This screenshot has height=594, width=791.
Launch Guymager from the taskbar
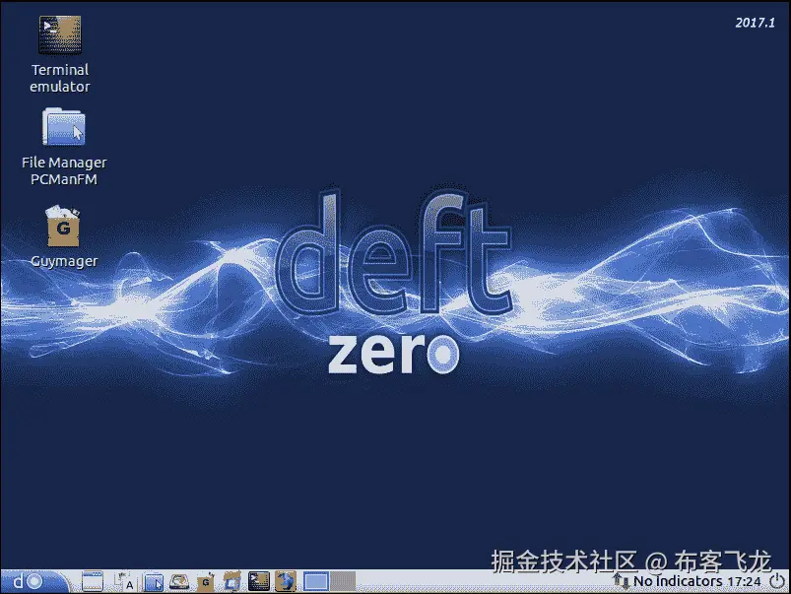(206, 582)
